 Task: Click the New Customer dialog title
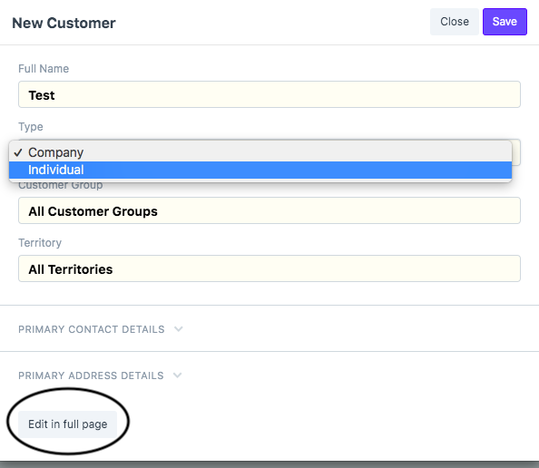64,23
